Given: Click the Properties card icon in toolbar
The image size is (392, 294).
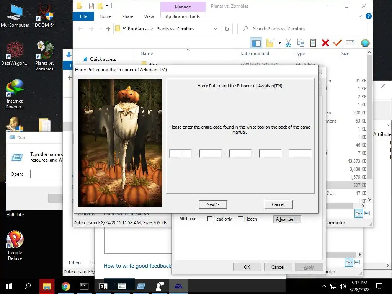Looking at the screenshot, I should (x=350, y=43).
